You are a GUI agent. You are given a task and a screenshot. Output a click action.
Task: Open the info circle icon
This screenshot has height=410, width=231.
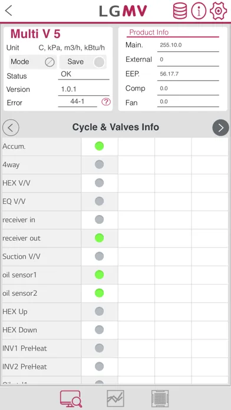199,11
